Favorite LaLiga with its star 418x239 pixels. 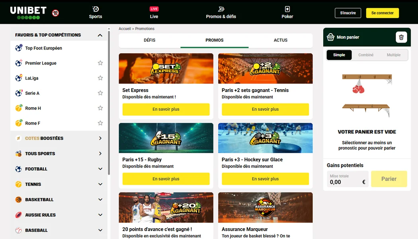[x=100, y=78]
